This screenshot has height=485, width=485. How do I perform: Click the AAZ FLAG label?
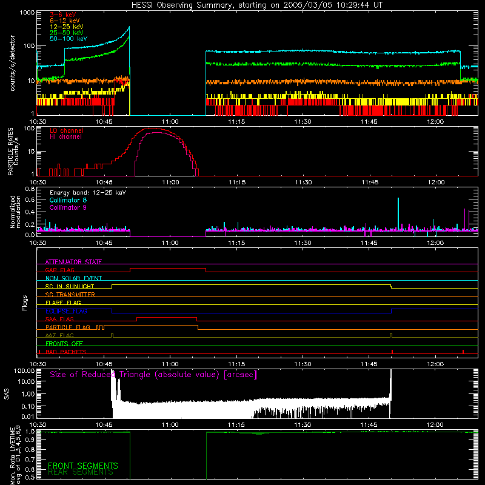[59, 335]
